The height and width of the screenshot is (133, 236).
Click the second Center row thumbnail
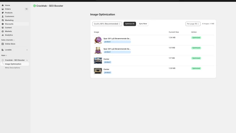98,71
